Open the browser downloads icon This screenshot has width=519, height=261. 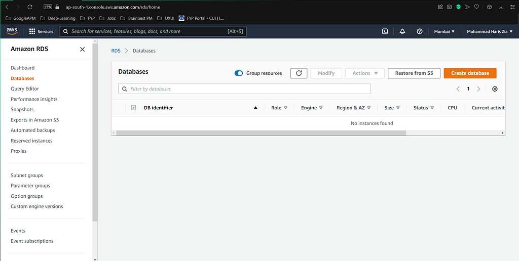pos(501,7)
